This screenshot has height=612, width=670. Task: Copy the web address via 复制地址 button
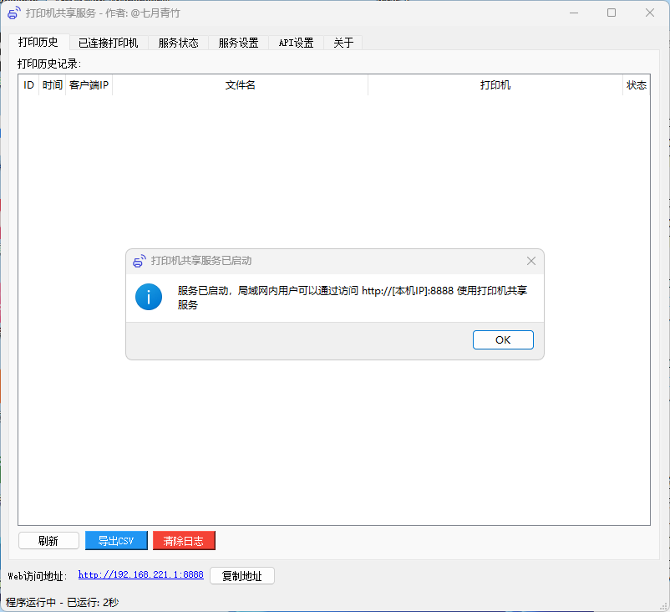241,575
